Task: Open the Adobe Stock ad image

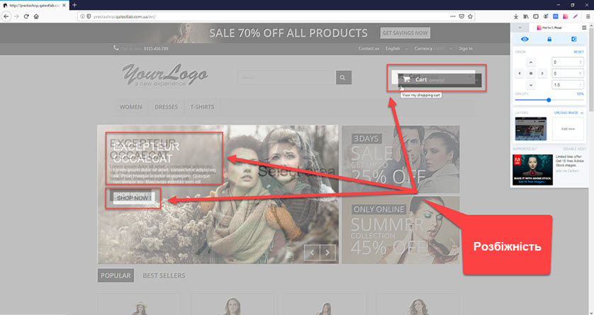Action: [532, 170]
